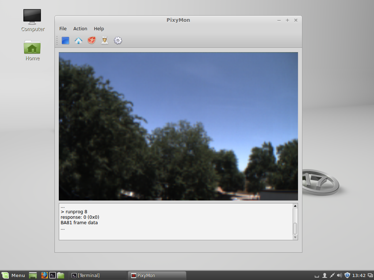Click the camera video feed
Screen dimensions: 374x280
pyautogui.click(x=178, y=126)
